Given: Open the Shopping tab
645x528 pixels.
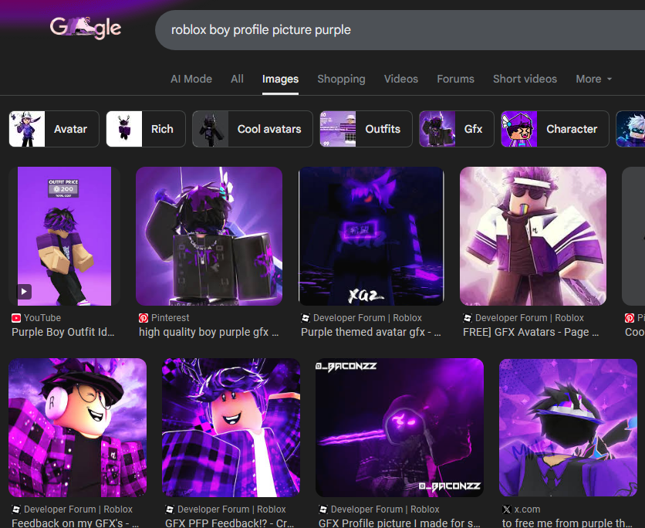Looking at the screenshot, I should click(341, 79).
